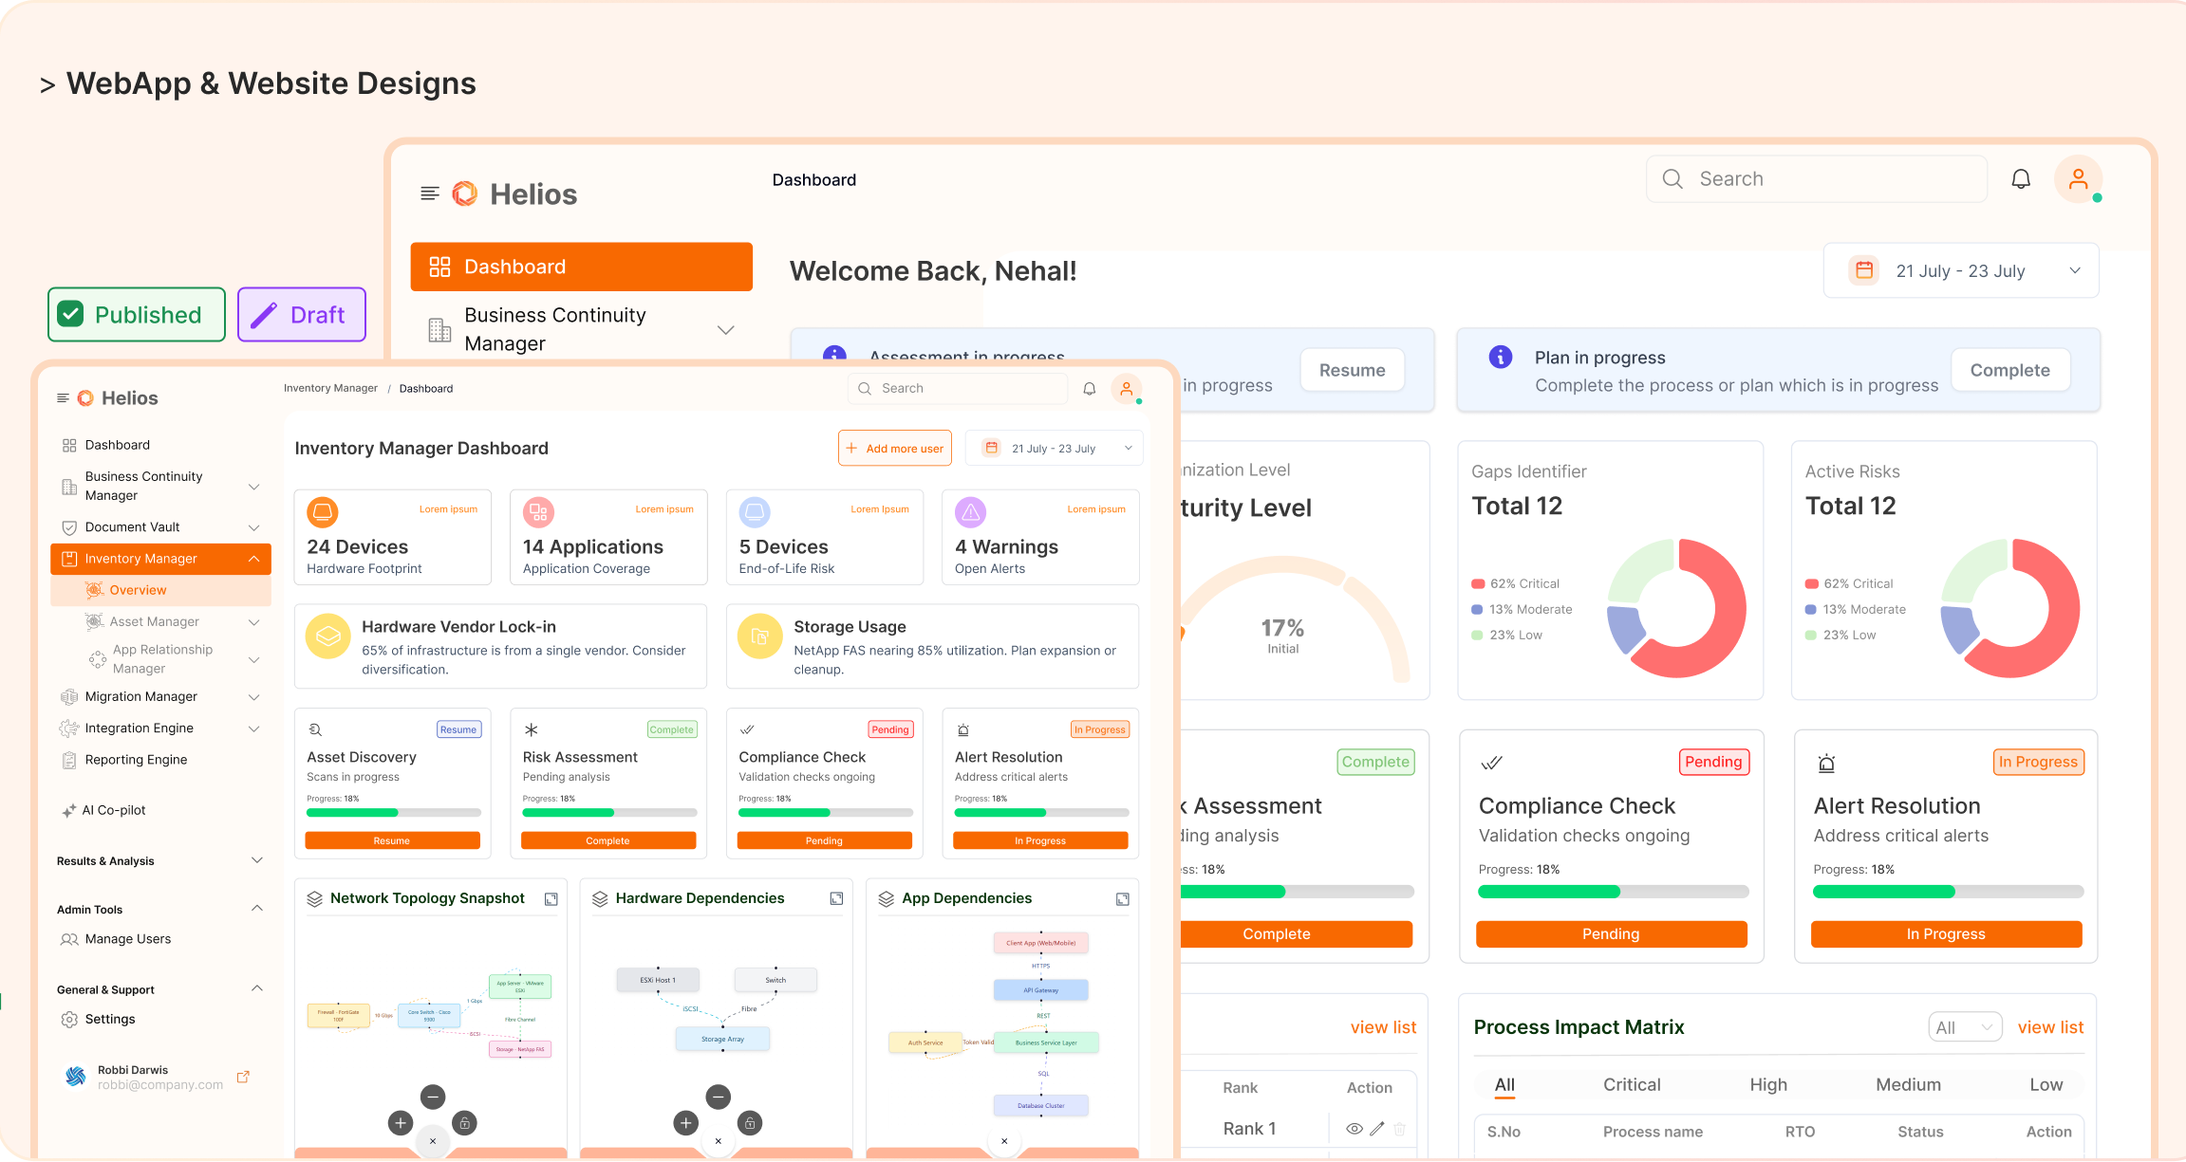Screen dimensions: 2186x1162
Task: Click the Add more user button
Action: (x=894, y=449)
